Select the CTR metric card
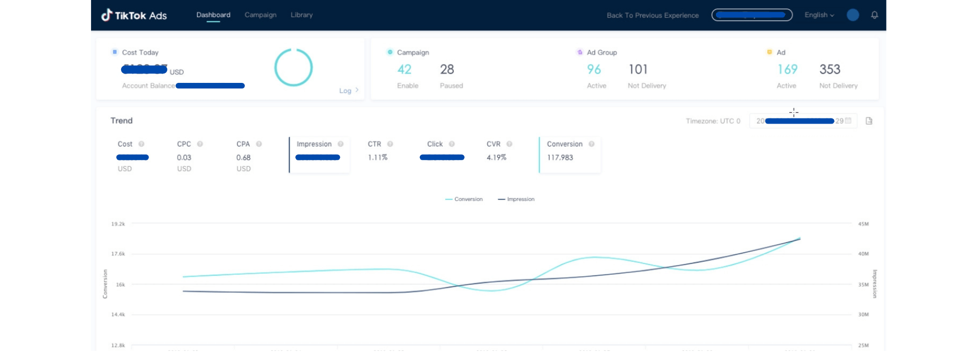 (x=380, y=155)
